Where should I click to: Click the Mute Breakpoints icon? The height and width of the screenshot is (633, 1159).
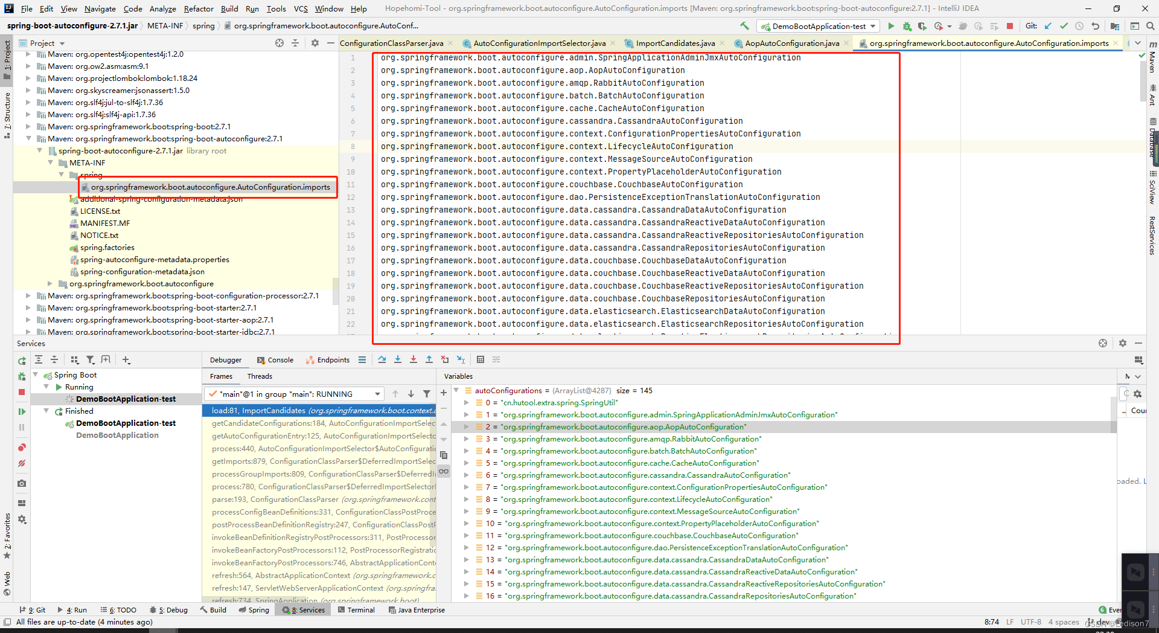tap(22, 463)
